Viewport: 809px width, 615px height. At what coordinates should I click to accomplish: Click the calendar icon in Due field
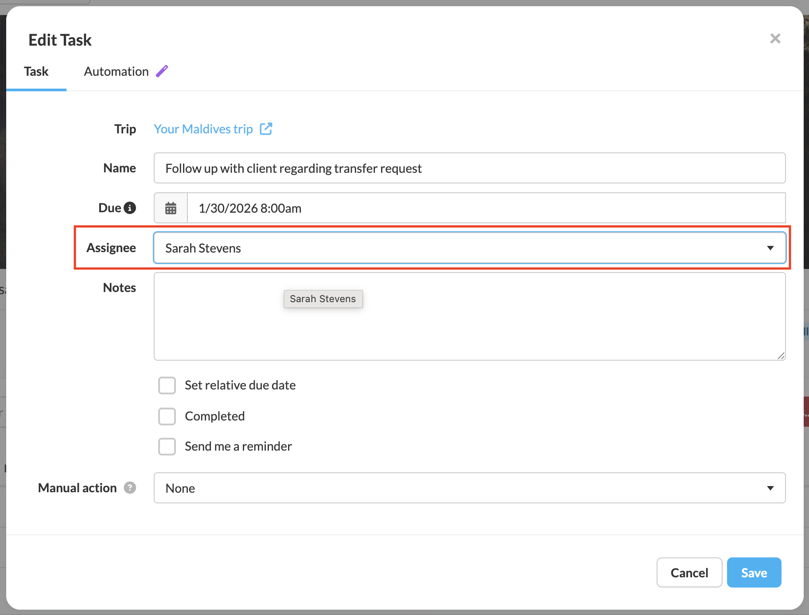[171, 208]
